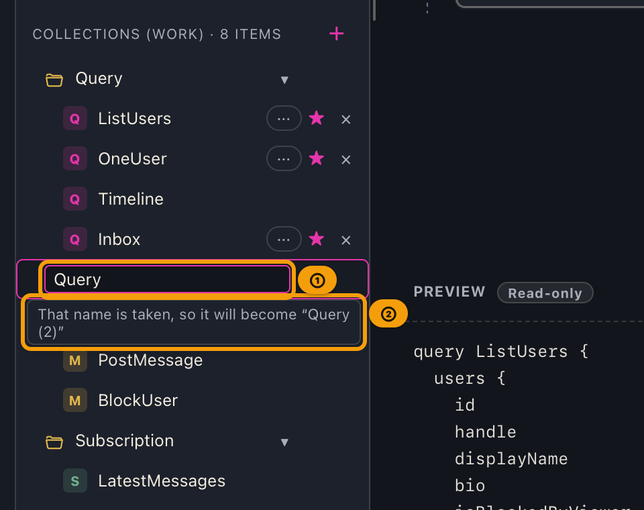Open the PostMessage mutation
The image size is (644, 510).
click(x=150, y=360)
